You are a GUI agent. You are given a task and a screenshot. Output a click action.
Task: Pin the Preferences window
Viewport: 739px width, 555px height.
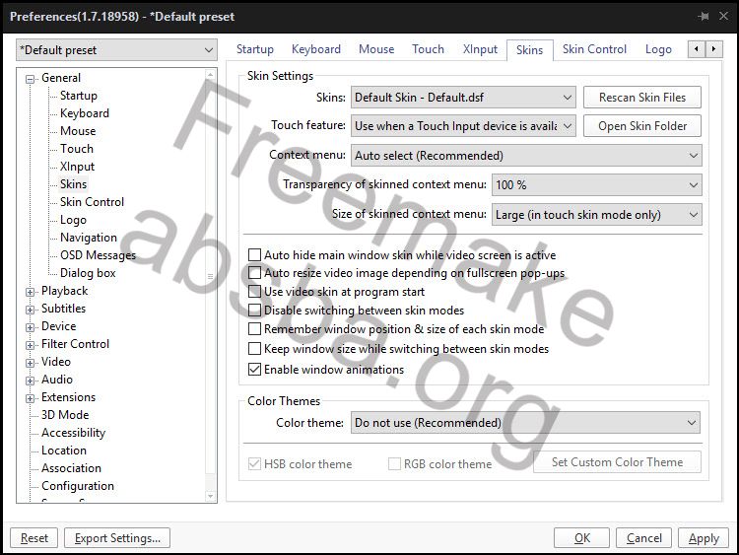point(704,17)
